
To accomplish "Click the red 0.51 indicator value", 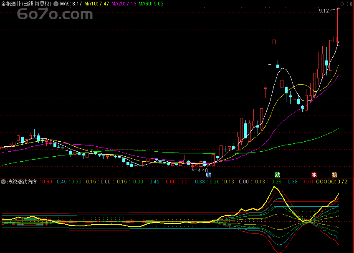I will pyautogui.click(x=185, y=182).
